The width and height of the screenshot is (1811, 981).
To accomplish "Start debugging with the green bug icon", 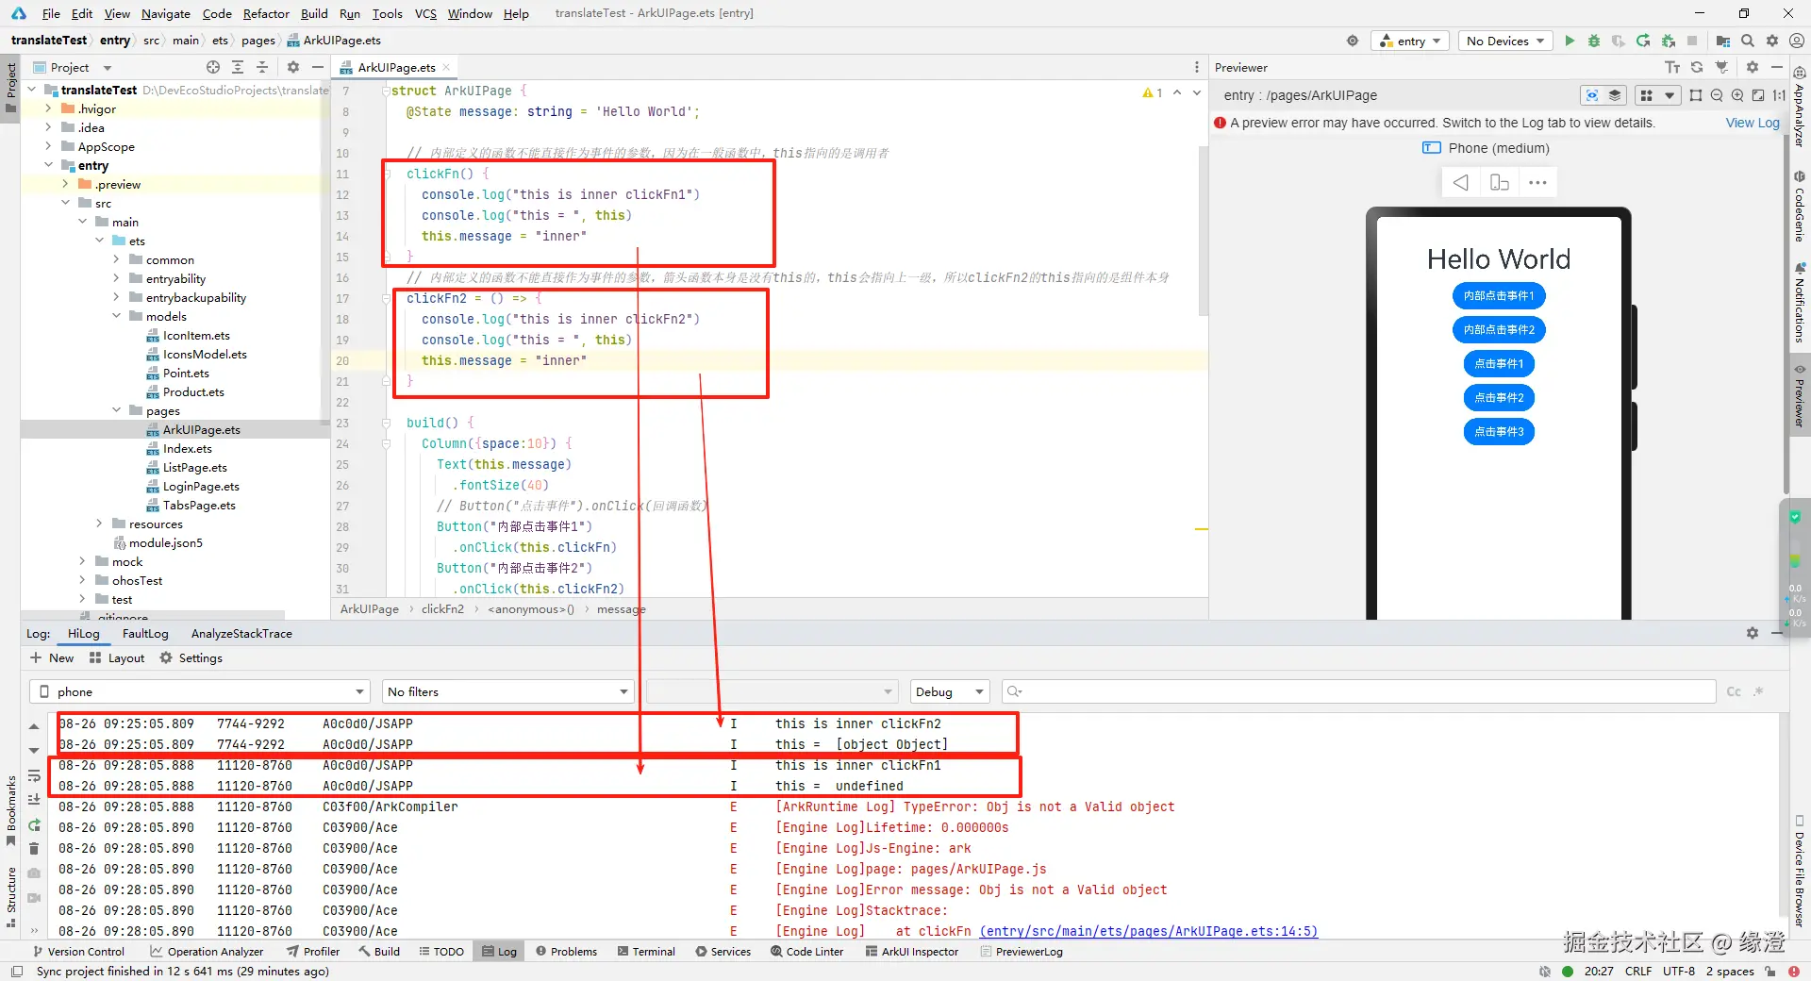I will pyautogui.click(x=1594, y=41).
